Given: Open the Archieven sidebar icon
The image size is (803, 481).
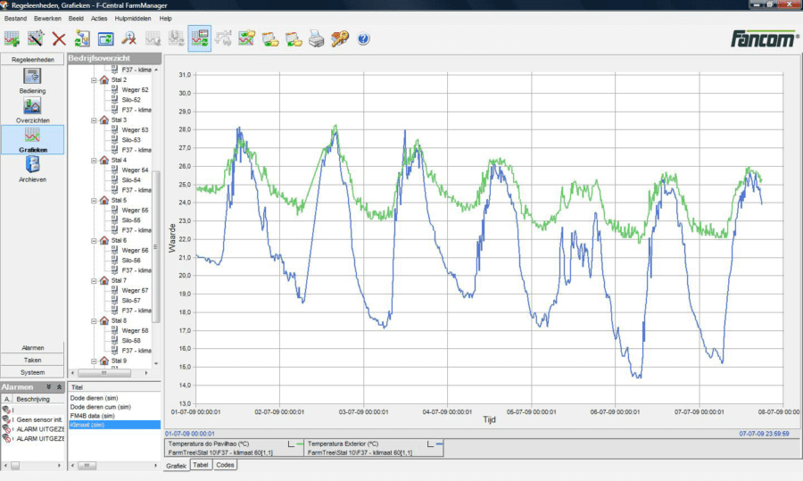Looking at the screenshot, I should [32, 166].
